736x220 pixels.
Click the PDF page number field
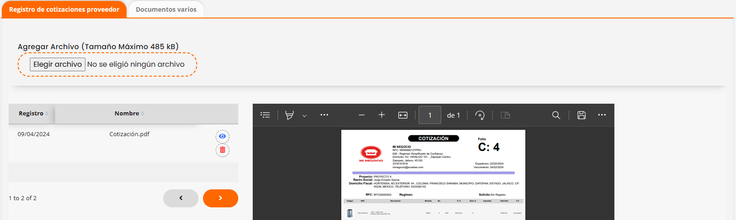point(429,115)
